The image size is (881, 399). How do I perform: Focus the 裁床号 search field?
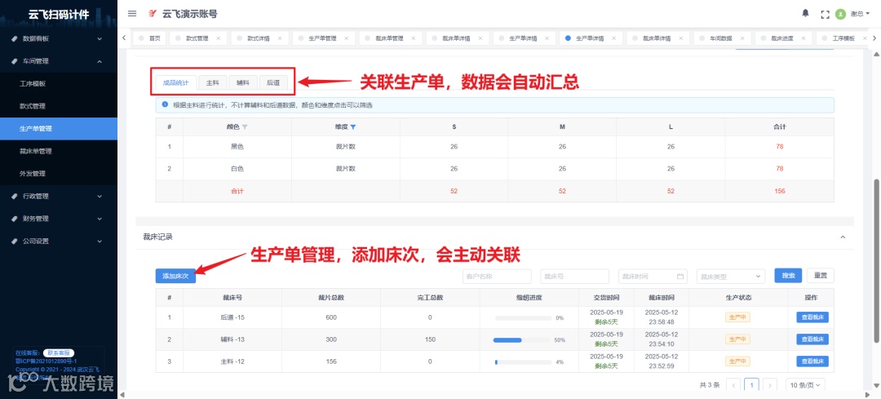tap(575, 276)
